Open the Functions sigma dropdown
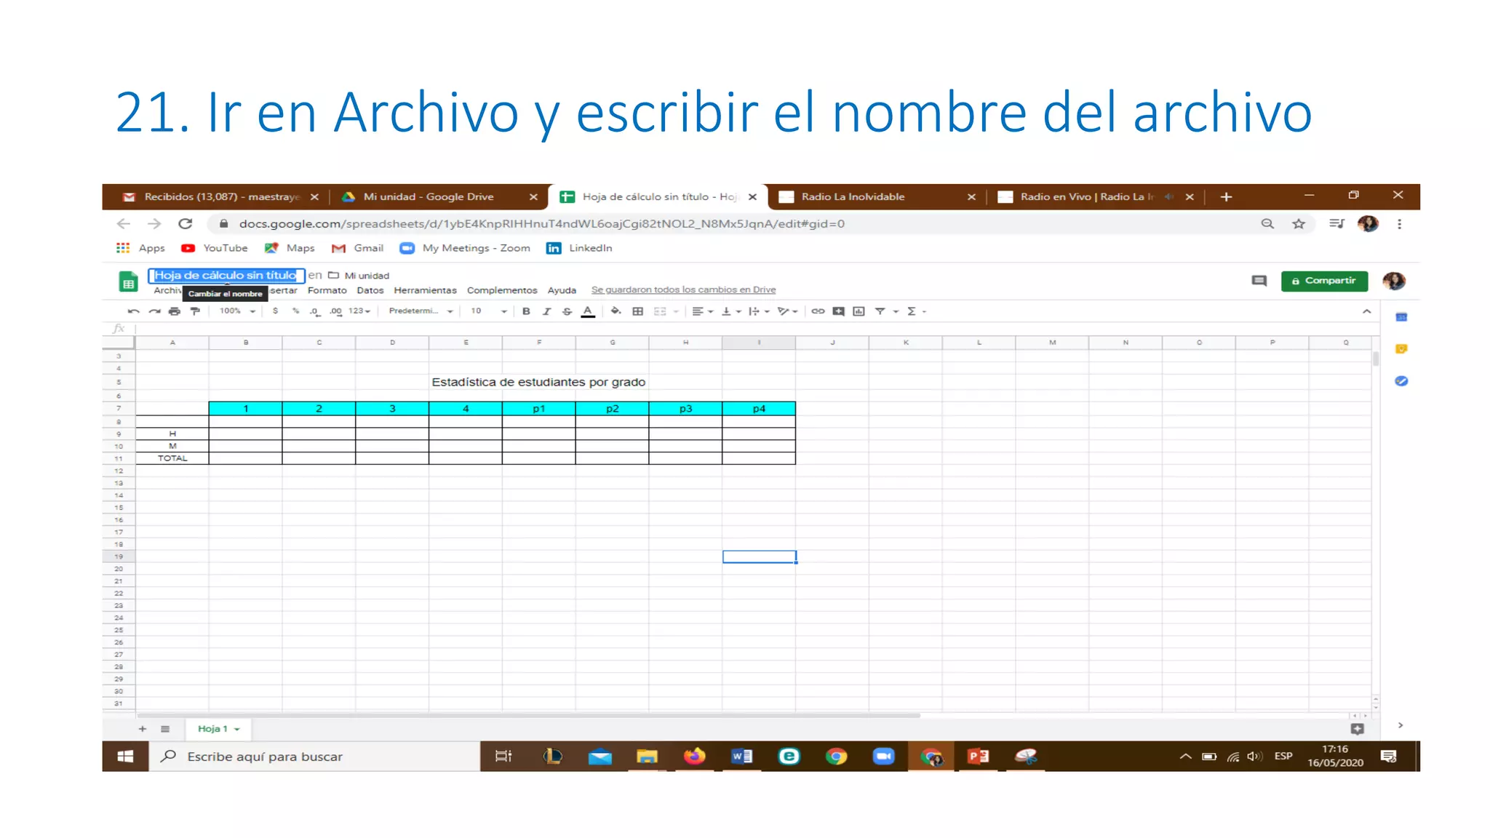 916,311
